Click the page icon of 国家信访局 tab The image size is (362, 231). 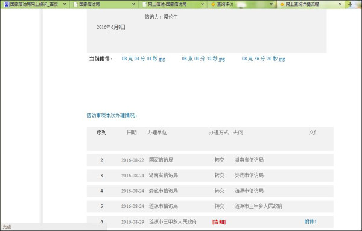point(75,4)
